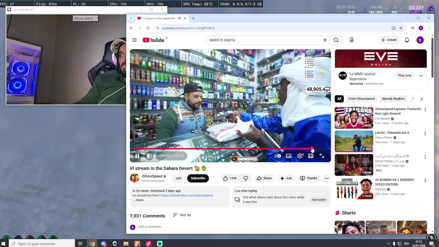Select the 'Speedy Boykins' chip

pyautogui.click(x=393, y=99)
